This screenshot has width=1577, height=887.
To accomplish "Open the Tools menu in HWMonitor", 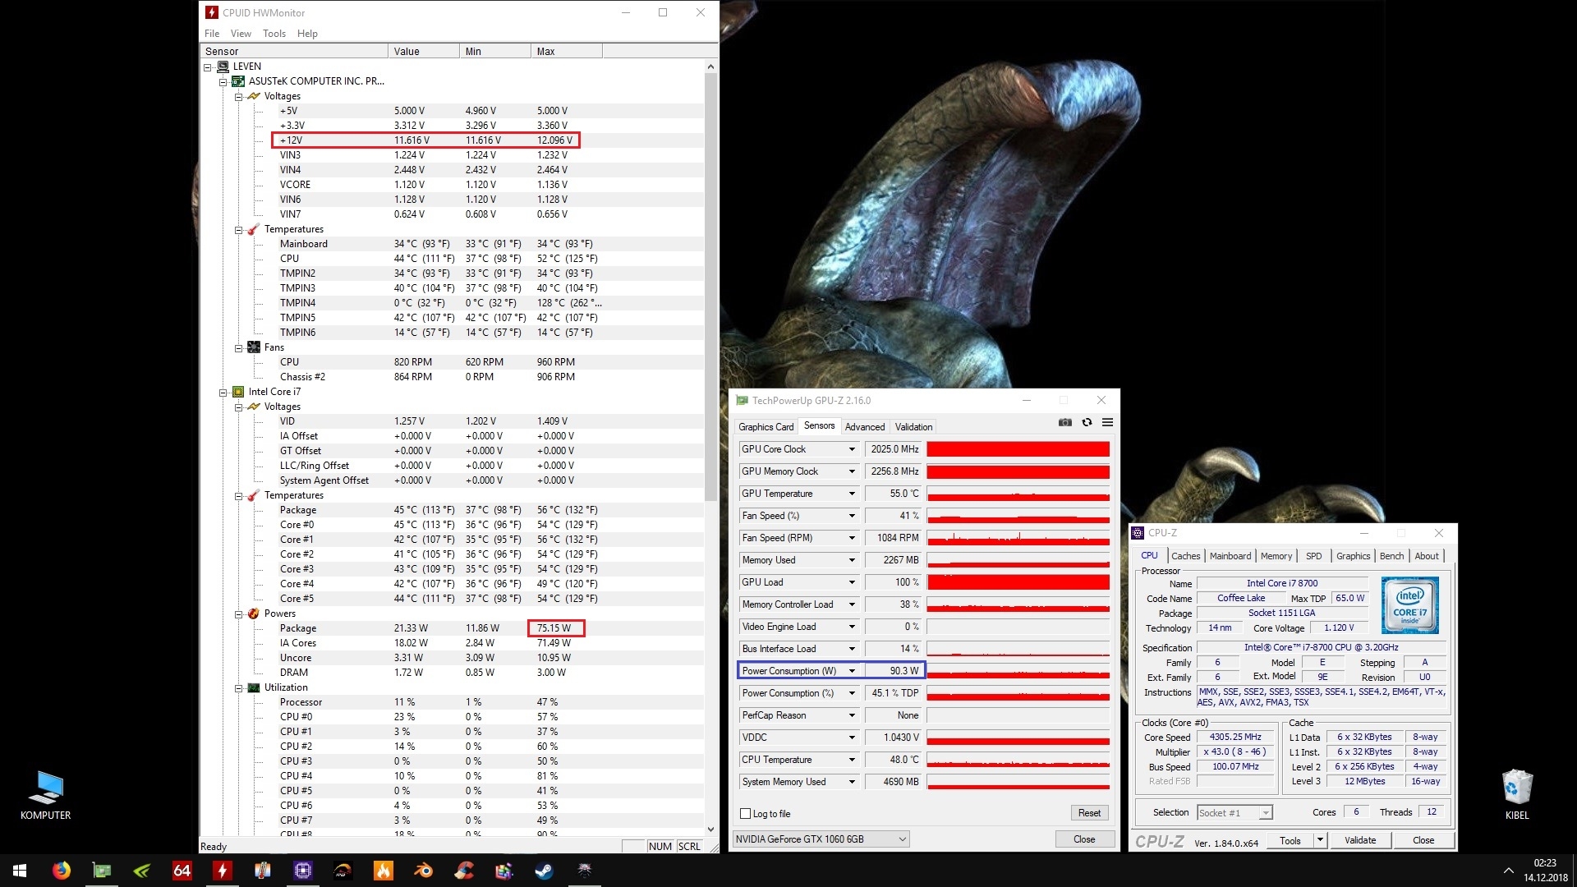I will click(274, 34).
